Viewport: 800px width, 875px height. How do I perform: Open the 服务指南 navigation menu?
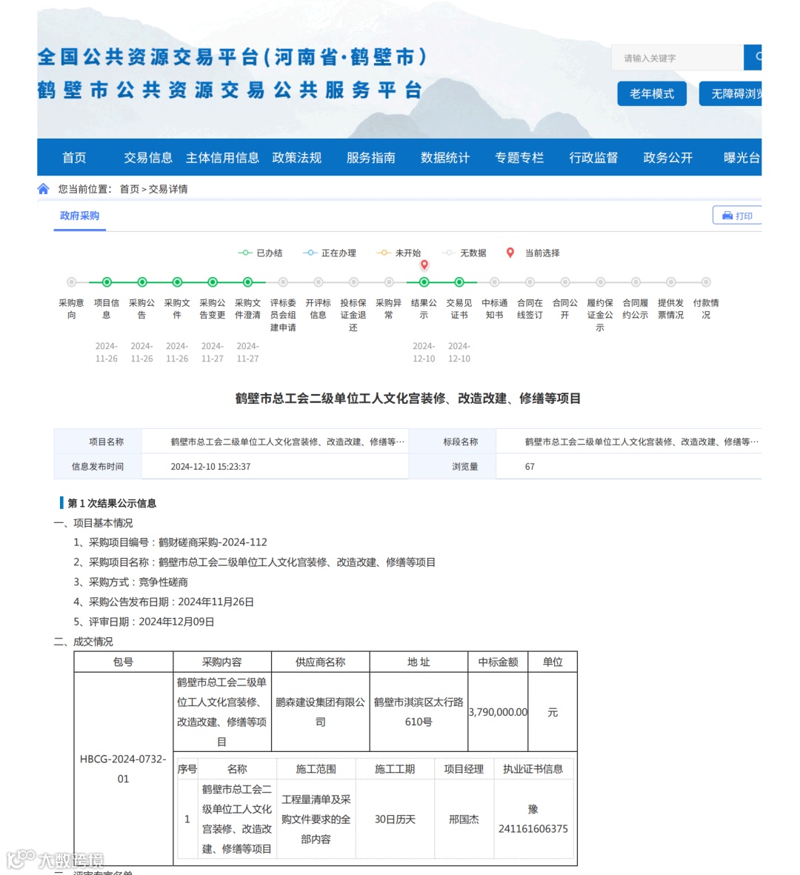371,157
